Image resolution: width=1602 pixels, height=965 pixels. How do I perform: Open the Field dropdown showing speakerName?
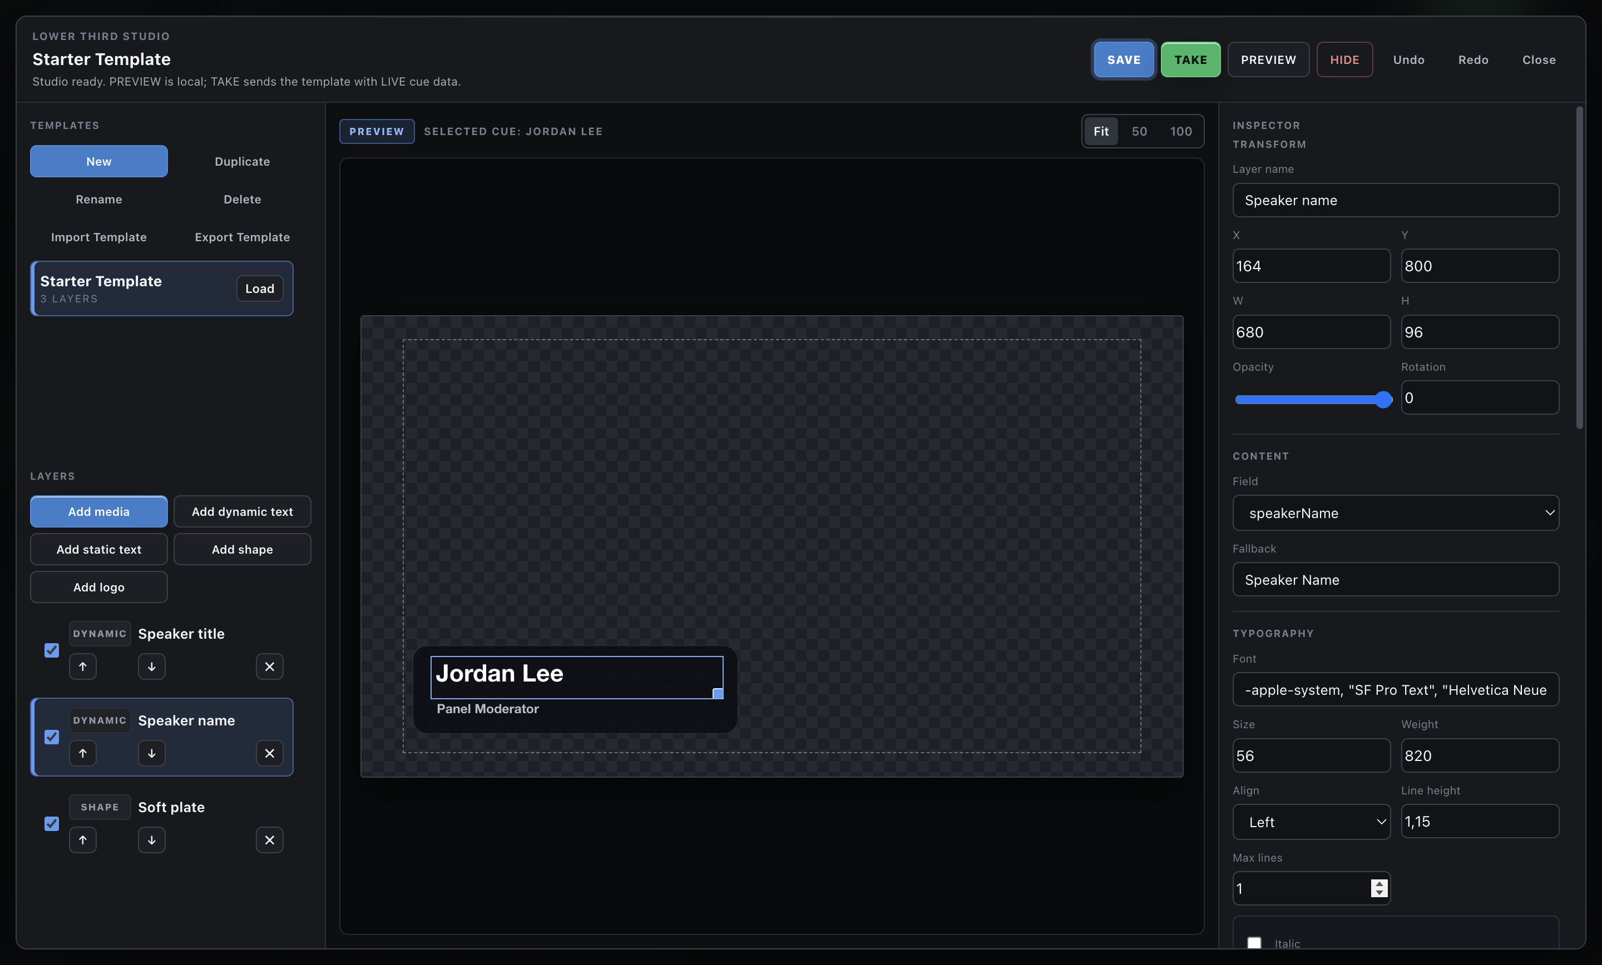click(1395, 513)
